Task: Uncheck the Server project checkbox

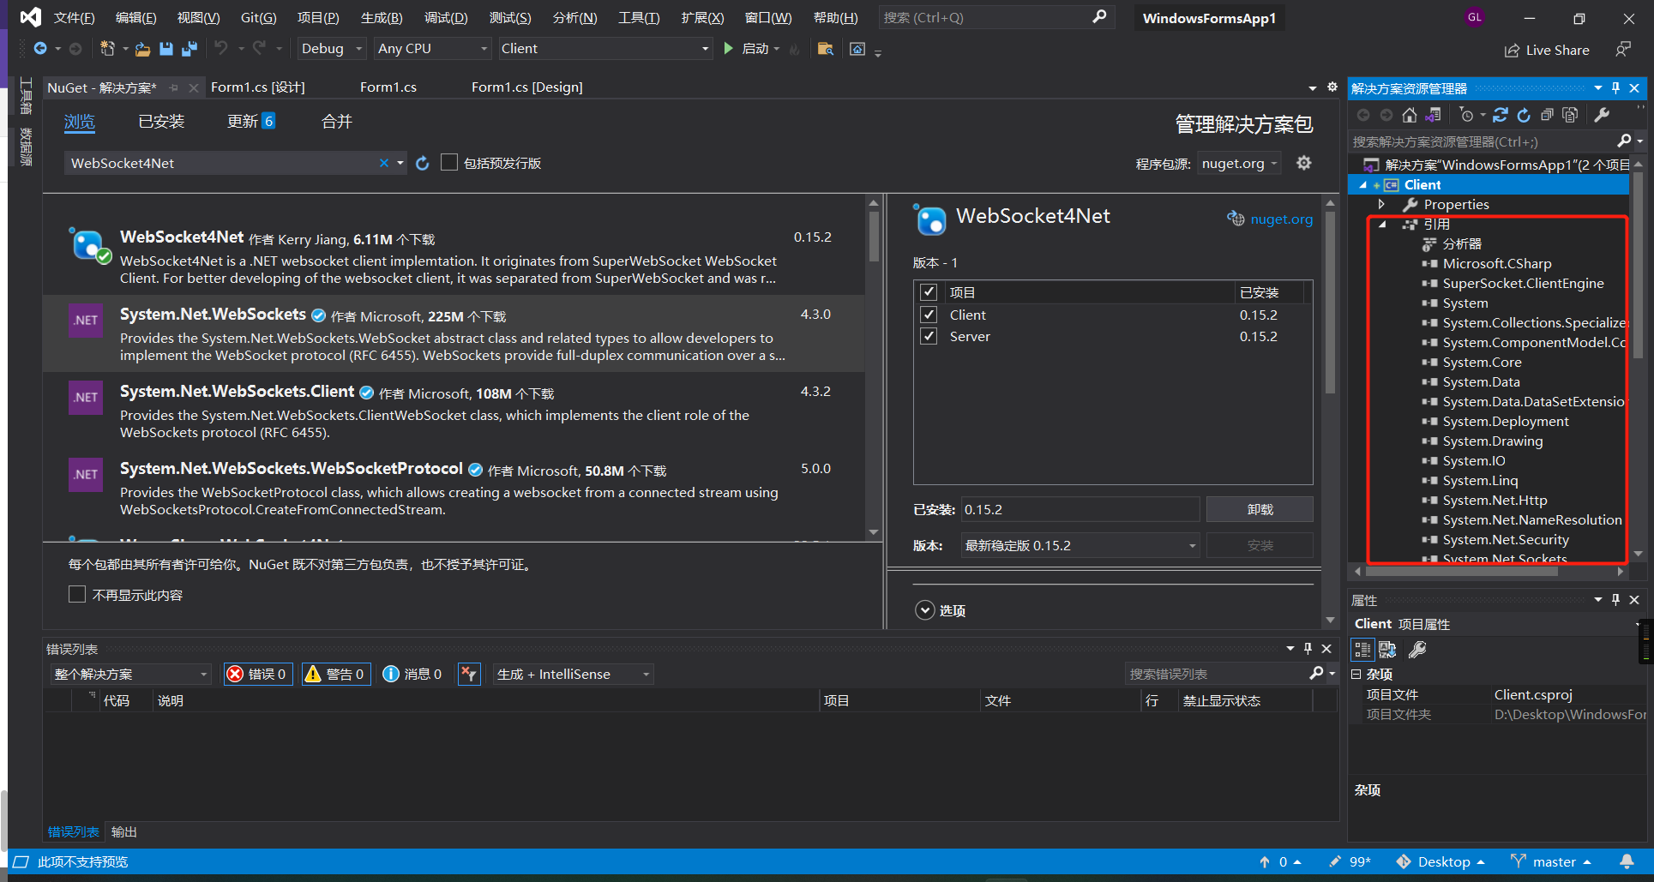Action: 929,336
